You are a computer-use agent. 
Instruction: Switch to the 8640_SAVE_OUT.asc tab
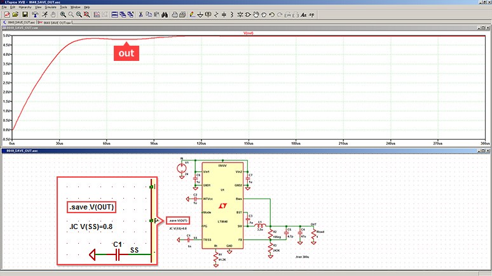(x=19, y=22)
